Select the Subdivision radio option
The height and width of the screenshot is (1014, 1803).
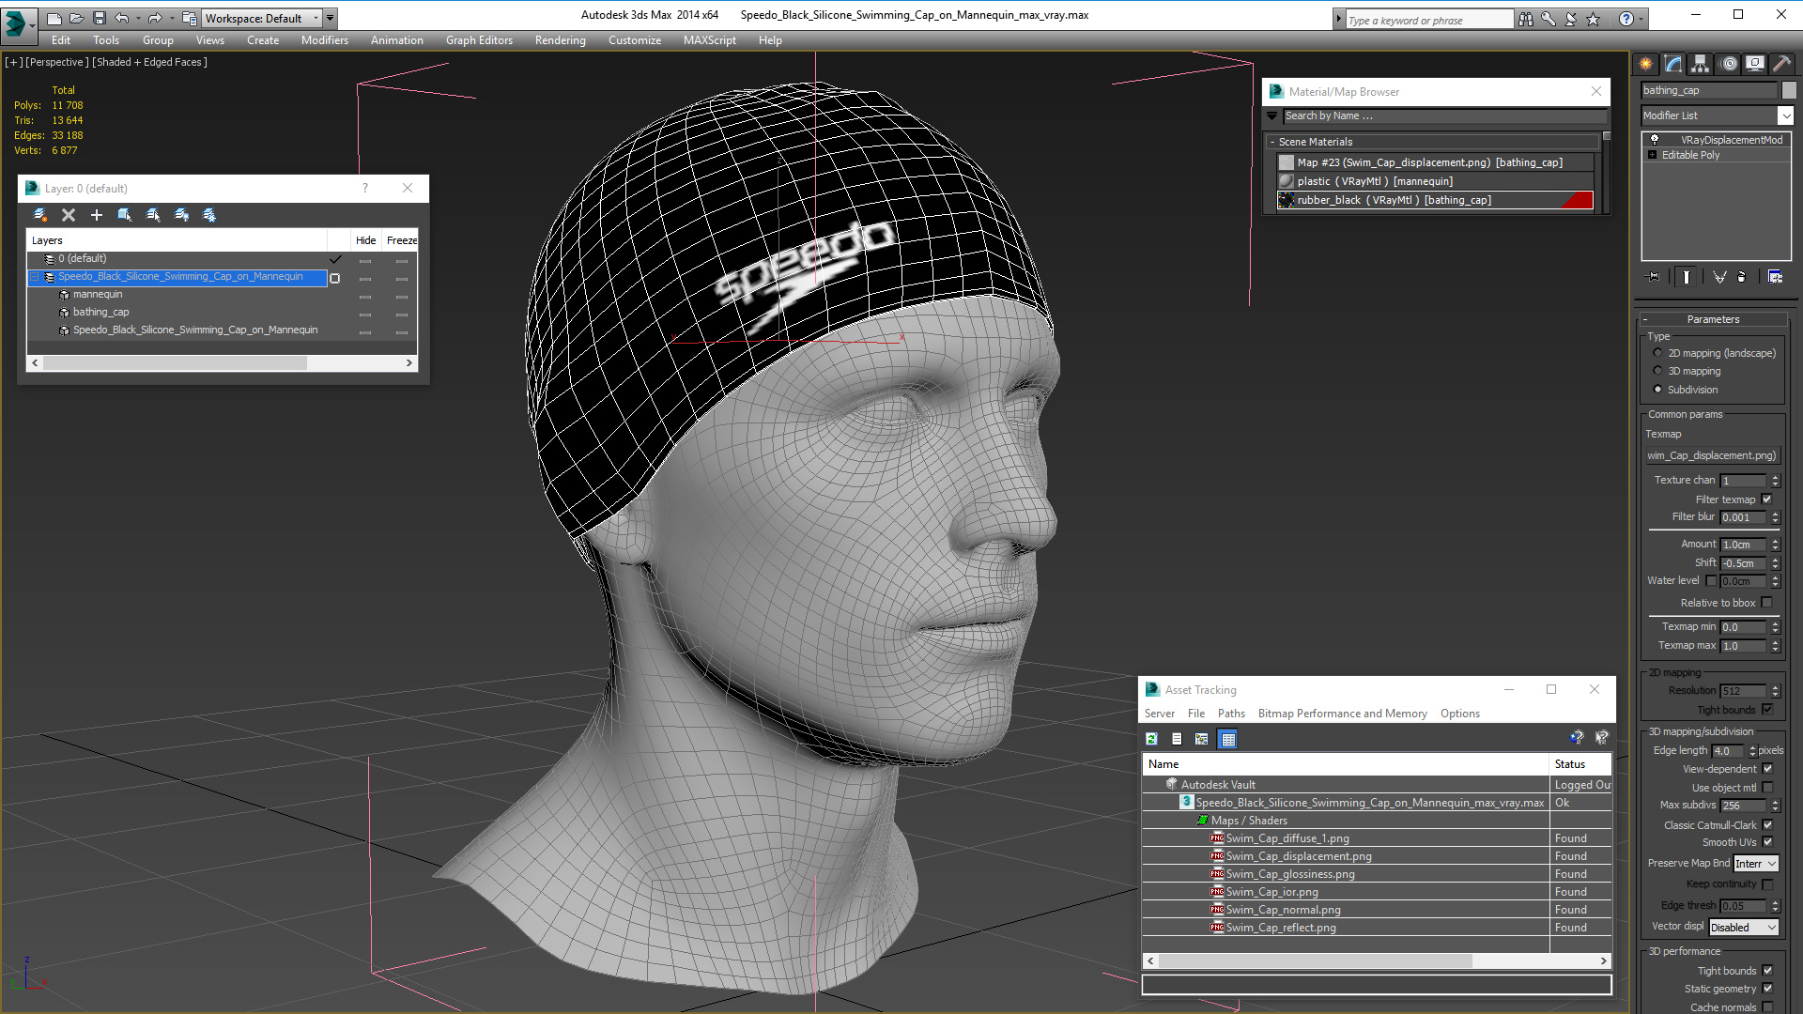pyautogui.click(x=1657, y=390)
